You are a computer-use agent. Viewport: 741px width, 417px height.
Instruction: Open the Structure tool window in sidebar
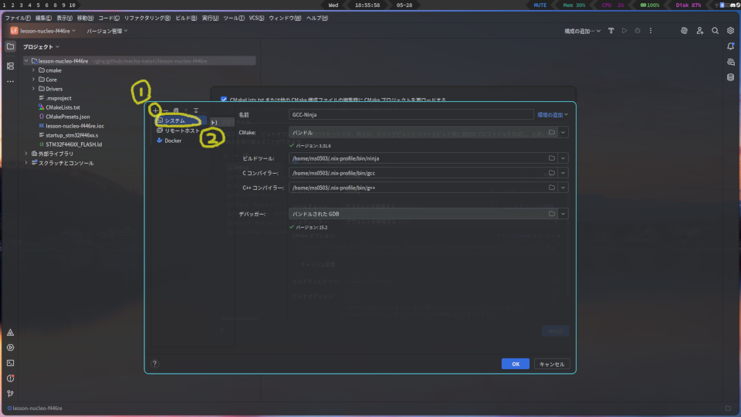10,66
